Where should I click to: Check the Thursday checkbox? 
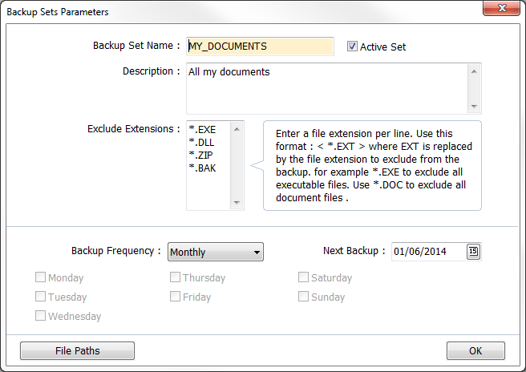click(x=175, y=278)
